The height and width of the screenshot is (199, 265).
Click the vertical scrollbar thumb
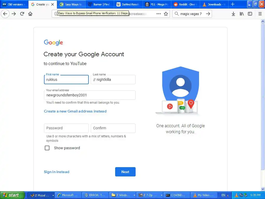[263, 97]
